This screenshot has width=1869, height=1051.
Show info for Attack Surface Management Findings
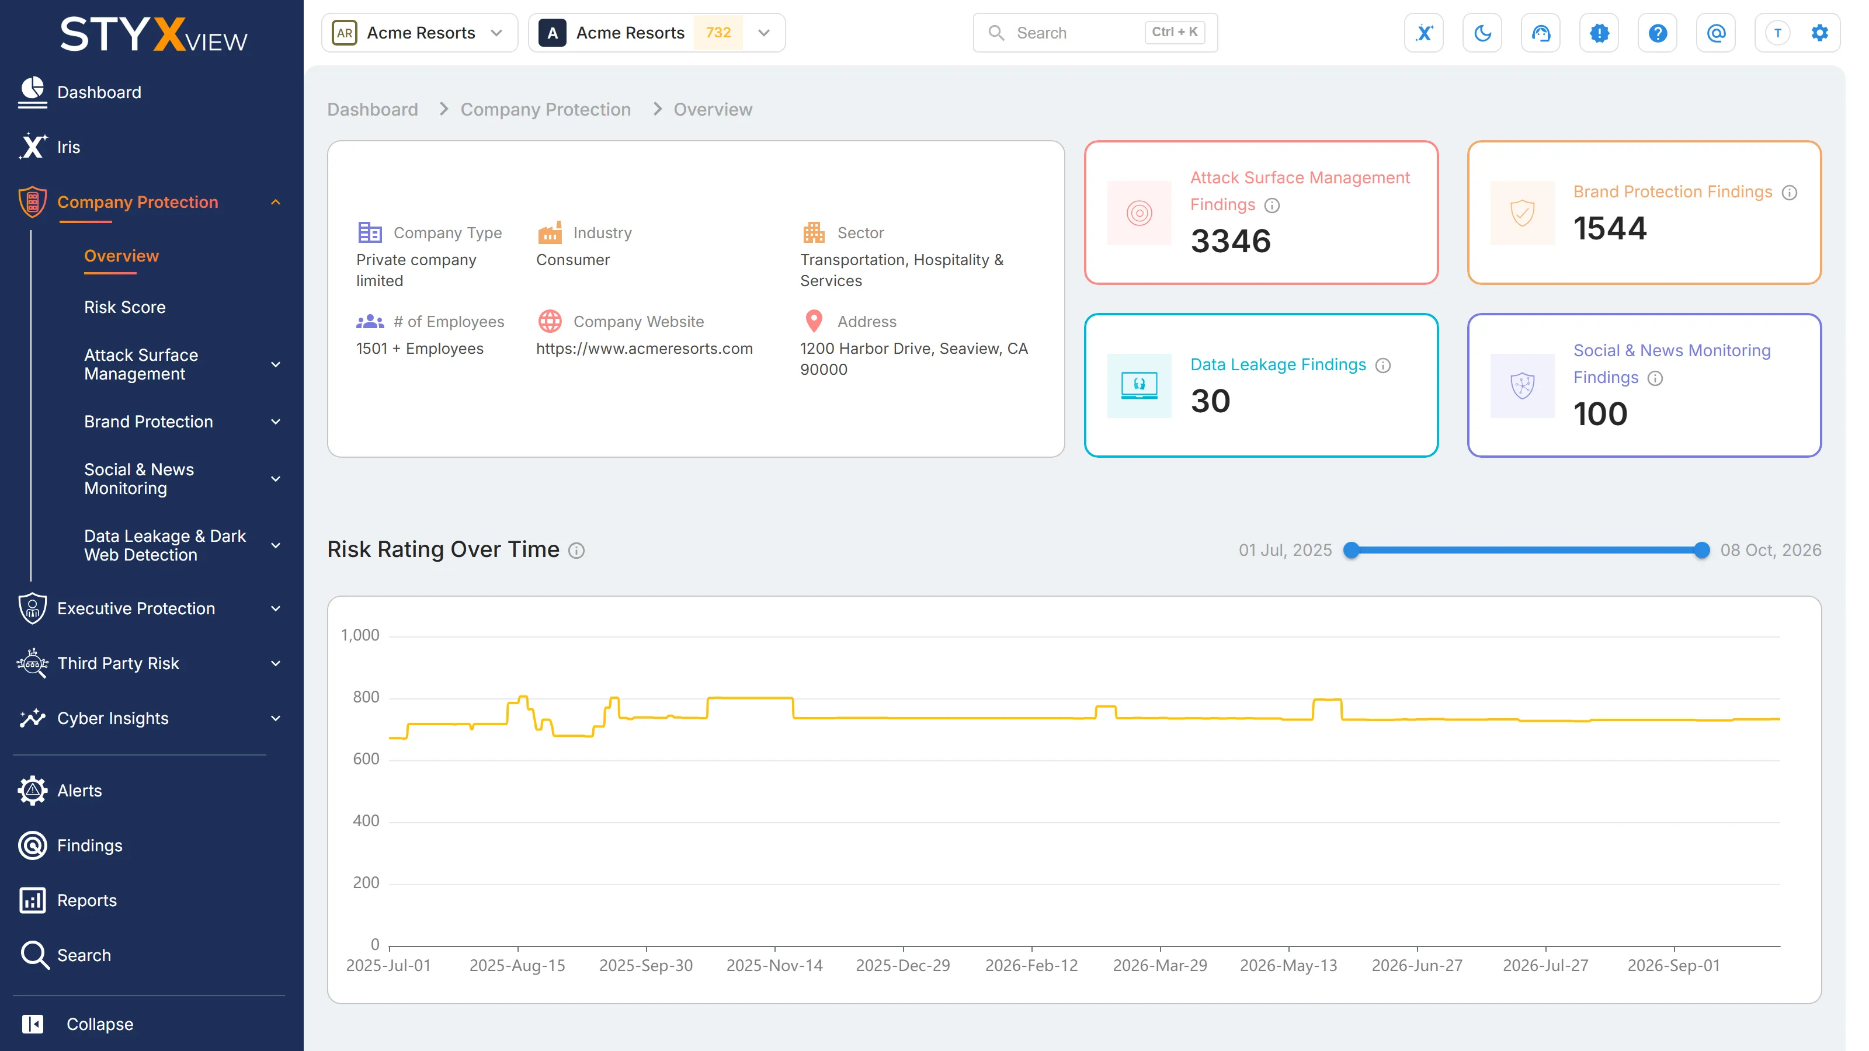[1272, 206]
